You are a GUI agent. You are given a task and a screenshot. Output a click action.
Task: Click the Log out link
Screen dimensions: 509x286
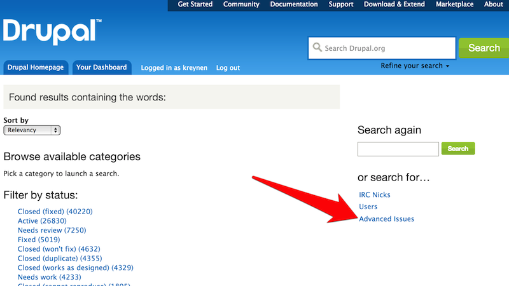[228, 68]
